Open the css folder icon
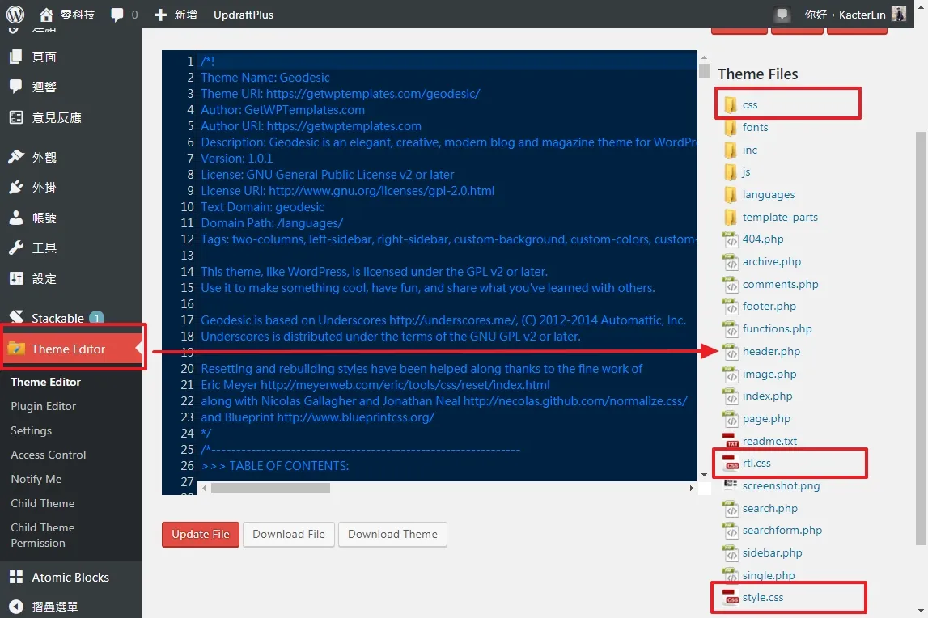This screenshot has width=928, height=618. point(731,105)
